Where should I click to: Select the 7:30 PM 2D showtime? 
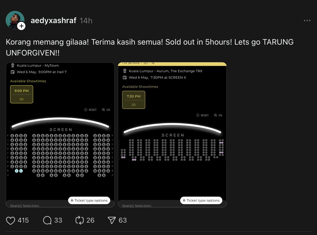click(x=134, y=100)
